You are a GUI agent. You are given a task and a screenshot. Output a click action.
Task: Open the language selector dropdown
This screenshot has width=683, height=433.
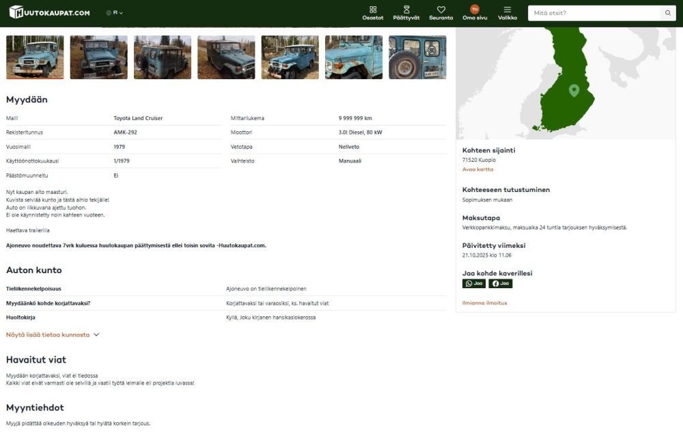click(114, 13)
